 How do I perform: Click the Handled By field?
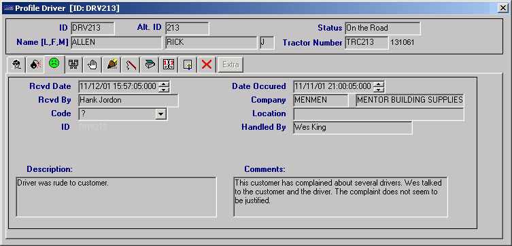[353, 128]
